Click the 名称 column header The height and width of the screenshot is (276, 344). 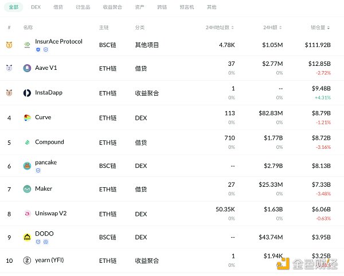(28, 27)
